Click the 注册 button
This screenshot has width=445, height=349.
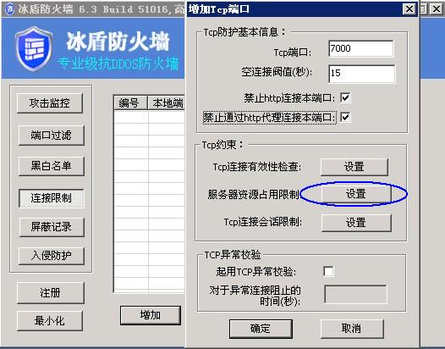51,292
